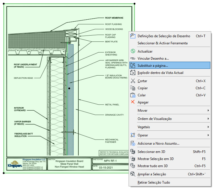This screenshot has height=189, width=214.
Task: Click the Adicionar a Novo Assunto icon
Action: tap(133, 144)
